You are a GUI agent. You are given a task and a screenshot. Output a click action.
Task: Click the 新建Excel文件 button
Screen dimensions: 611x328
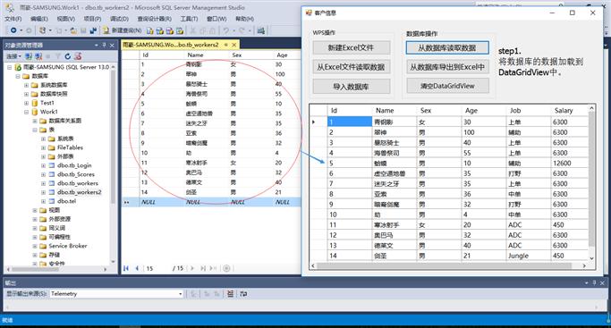point(351,48)
